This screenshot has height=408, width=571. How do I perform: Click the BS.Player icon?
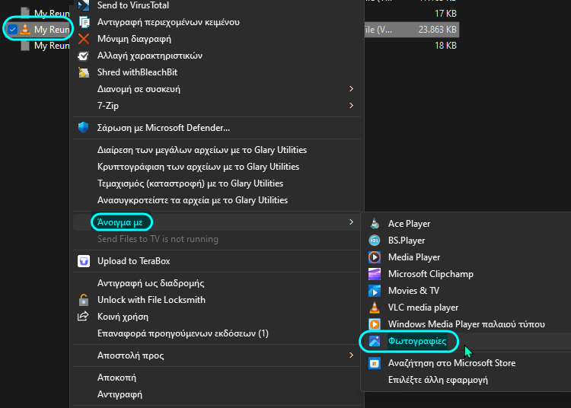click(x=375, y=241)
